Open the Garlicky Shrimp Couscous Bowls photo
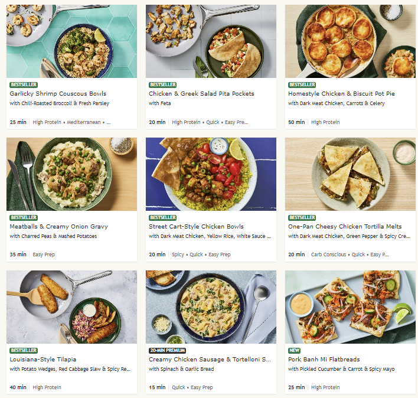 tap(71, 41)
